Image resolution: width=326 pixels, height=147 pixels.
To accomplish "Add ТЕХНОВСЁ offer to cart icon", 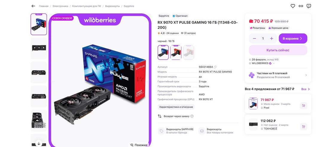I will 303,126.
